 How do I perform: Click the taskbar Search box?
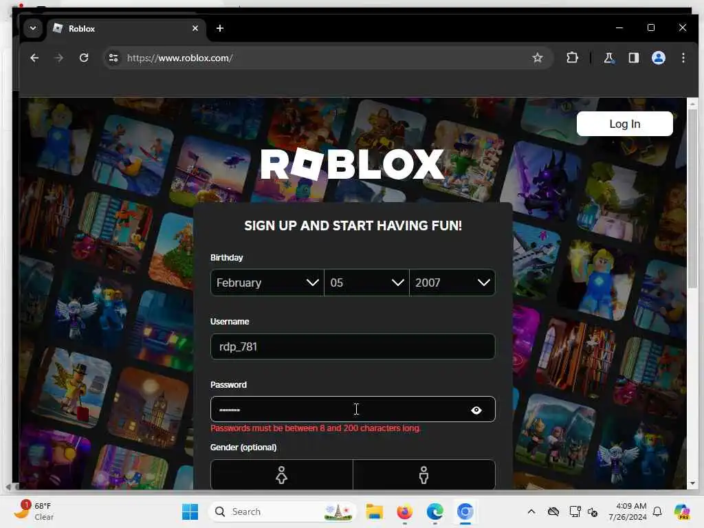coord(282,511)
